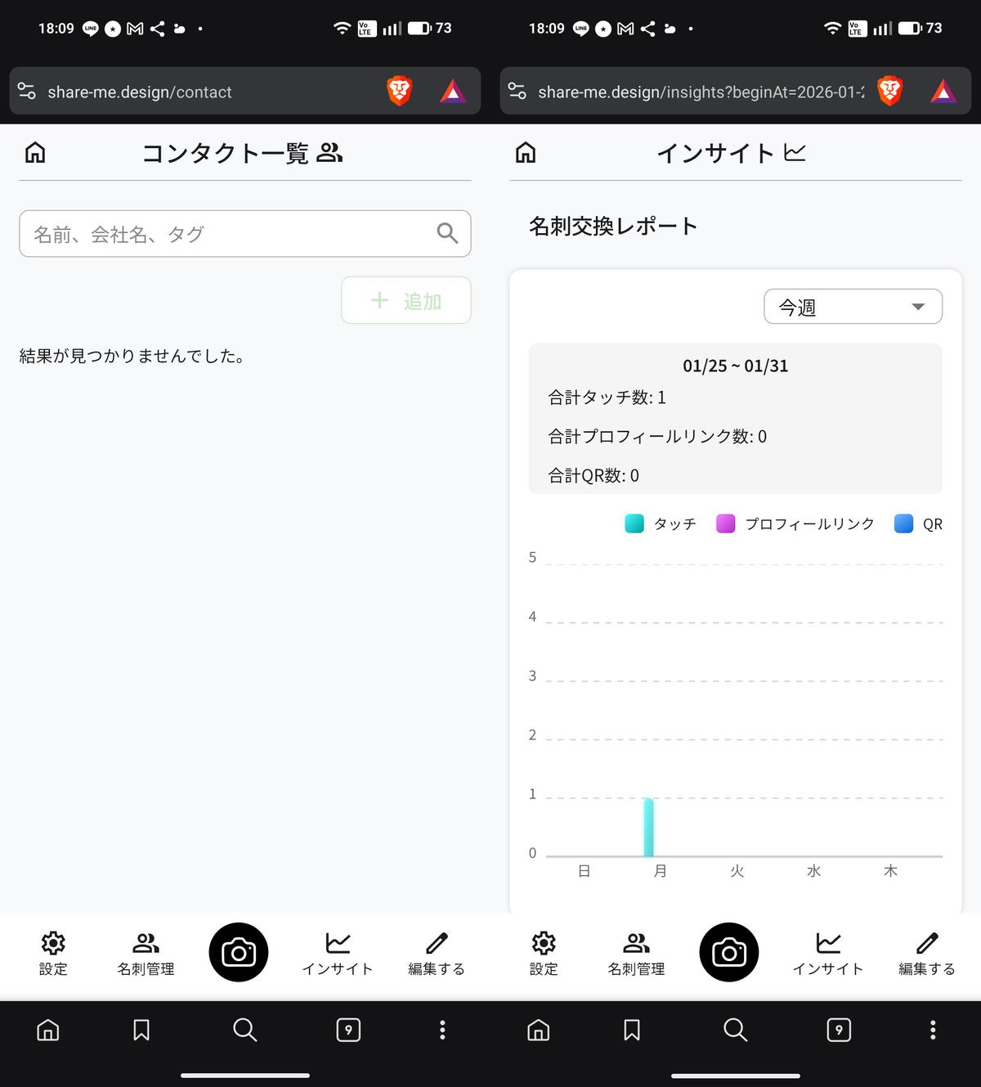
Task: Tap camera button on right screen
Action: click(729, 952)
